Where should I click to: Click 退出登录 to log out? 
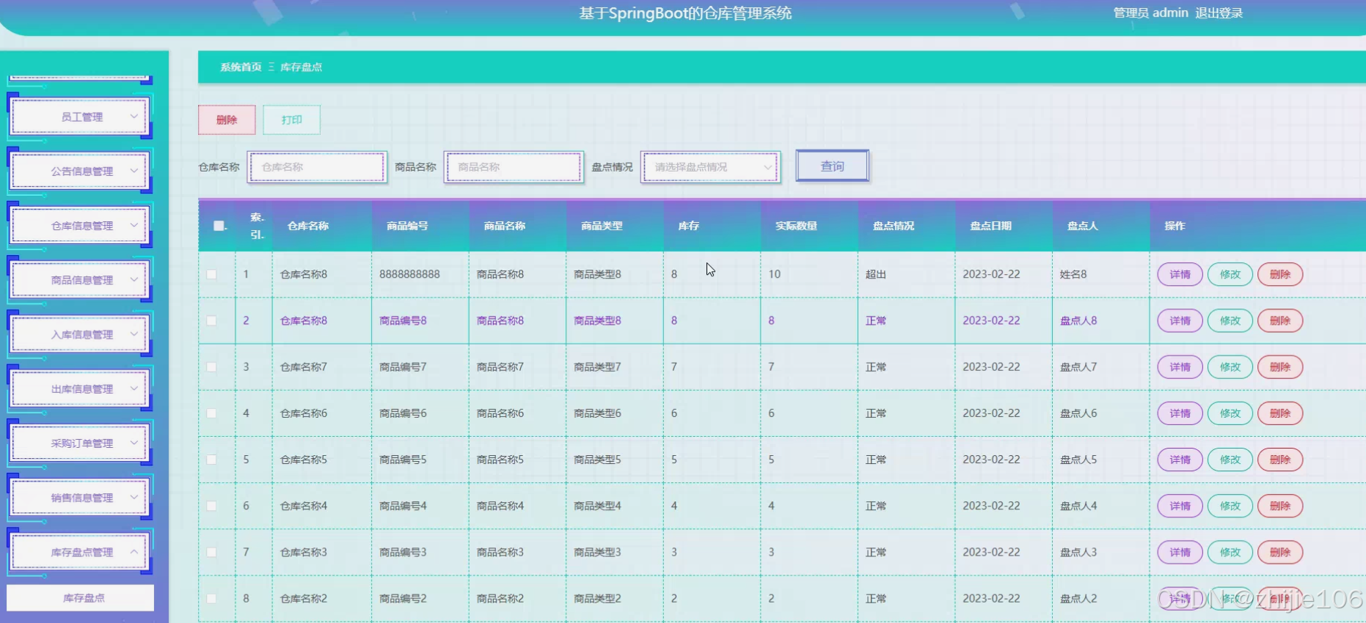(1219, 13)
